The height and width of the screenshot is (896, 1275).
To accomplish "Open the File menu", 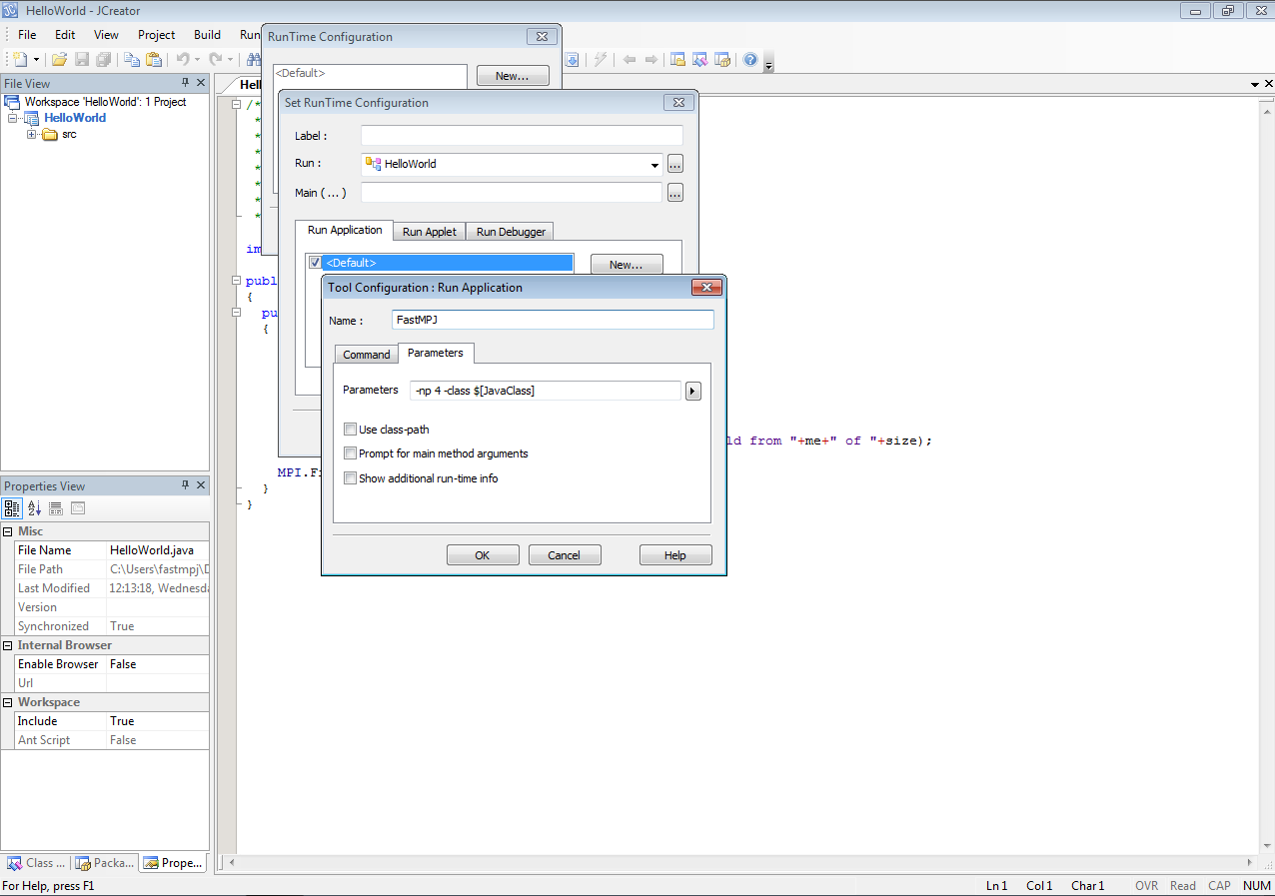I will 27,35.
